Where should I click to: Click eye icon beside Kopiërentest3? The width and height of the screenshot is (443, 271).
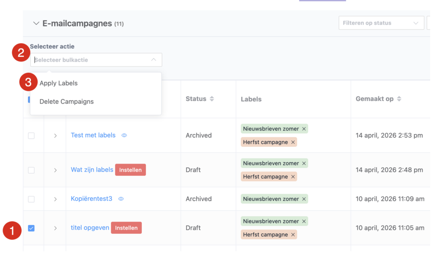121,199
